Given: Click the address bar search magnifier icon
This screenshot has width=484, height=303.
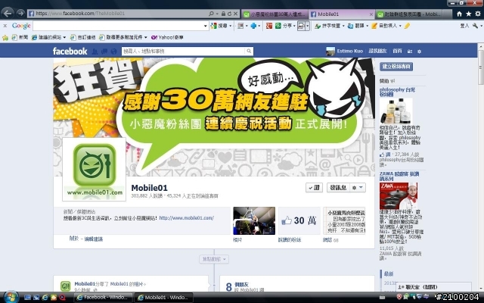Looking at the screenshot, I should click(x=212, y=14).
